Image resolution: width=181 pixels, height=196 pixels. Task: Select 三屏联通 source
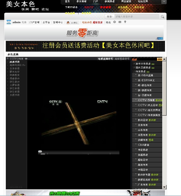(15, 85)
